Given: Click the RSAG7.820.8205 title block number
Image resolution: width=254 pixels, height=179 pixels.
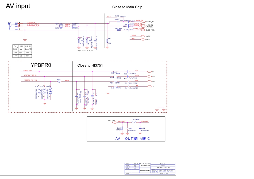Looking at the screenshot, I should point(163,168).
